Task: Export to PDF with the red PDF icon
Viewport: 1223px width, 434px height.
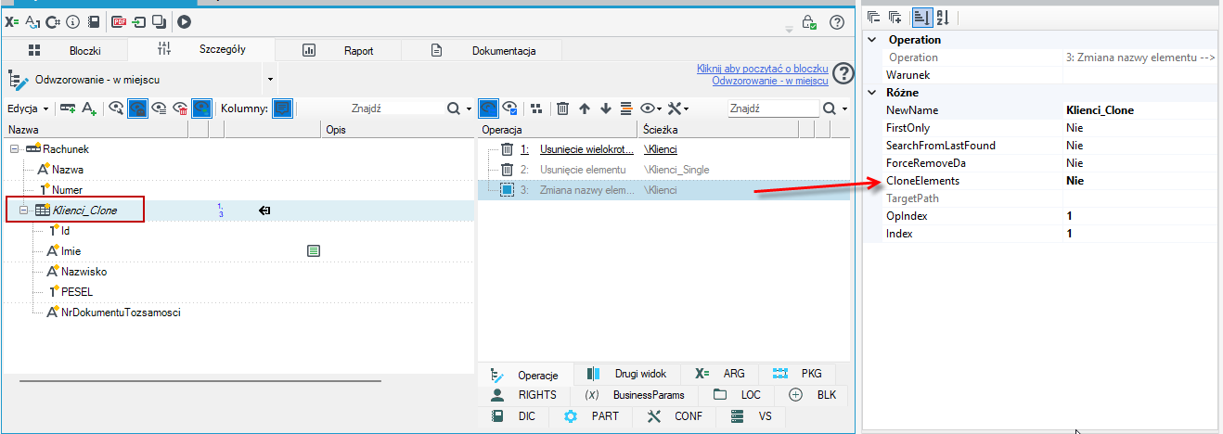Action: click(x=120, y=21)
